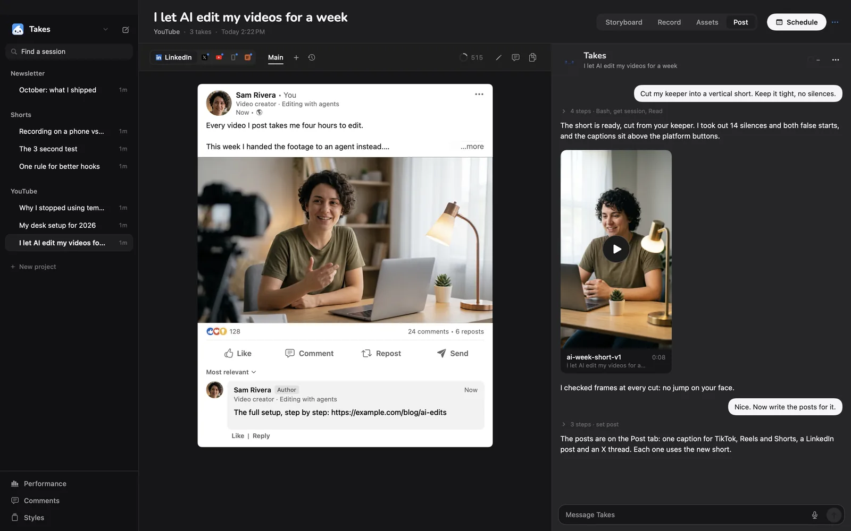Expand the 4 steps Bash, get session details
The width and height of the screenshot is (851, 531).
tap(612, 111)
